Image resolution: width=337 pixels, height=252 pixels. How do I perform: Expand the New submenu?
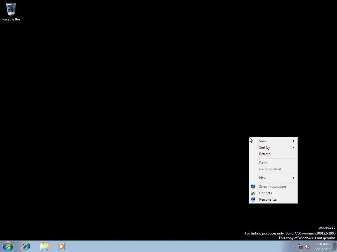point(273,178)
